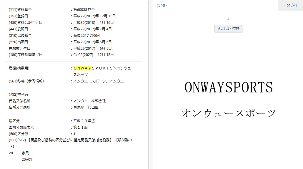Image resolution: width=303 pixels, height=169 pixels.
Task: Select application number 商願2017-79564
Action: click(86, 35)
